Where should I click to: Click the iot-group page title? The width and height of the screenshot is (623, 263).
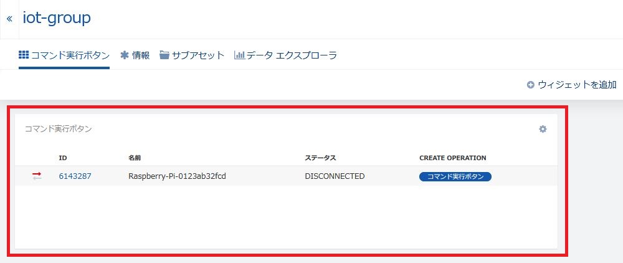[57, 18]
